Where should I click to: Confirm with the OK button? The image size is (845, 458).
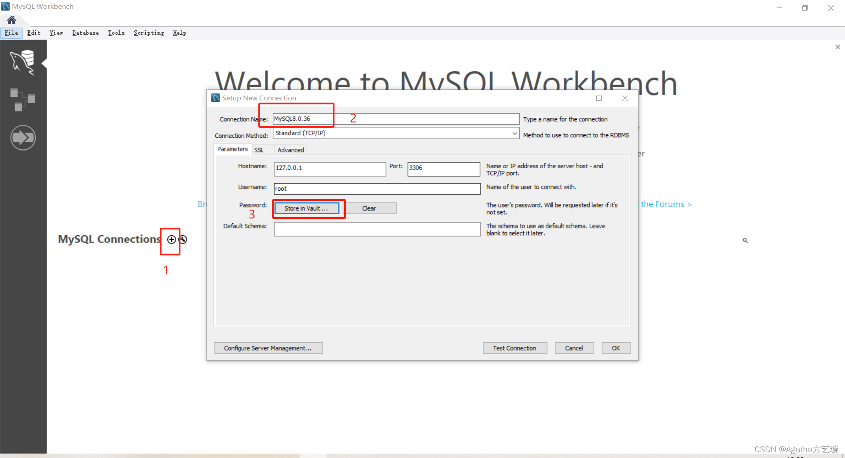pos(616,348)
